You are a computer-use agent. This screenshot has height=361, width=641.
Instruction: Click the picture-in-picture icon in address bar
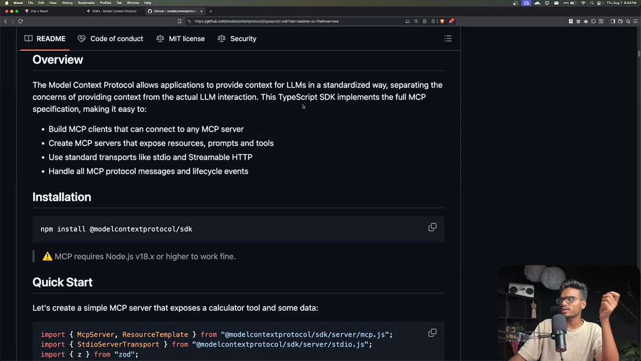pyautogui.click(x=408, y=21)
